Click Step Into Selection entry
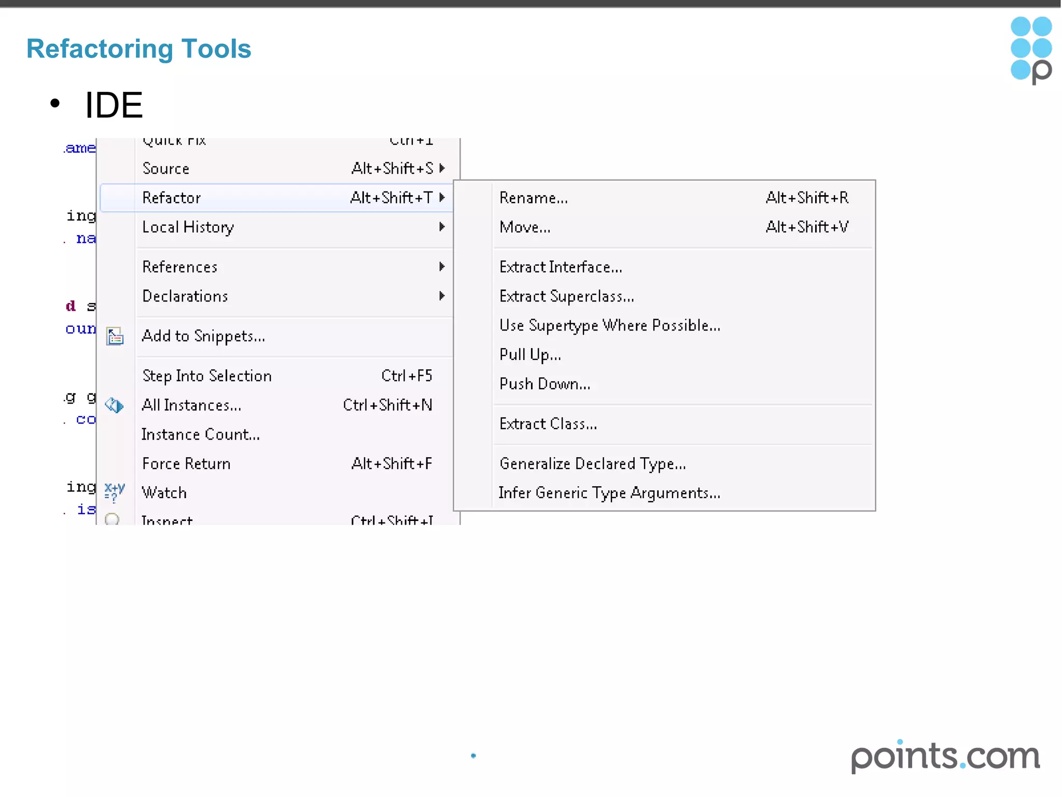Viewport: 1062px width, 797px height. [207, 376]
